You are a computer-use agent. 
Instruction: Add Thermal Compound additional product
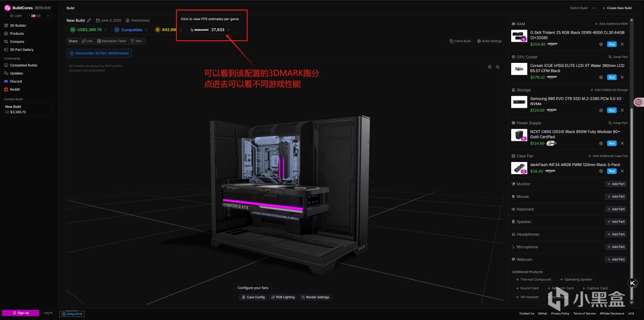click(x=533, y=280)
